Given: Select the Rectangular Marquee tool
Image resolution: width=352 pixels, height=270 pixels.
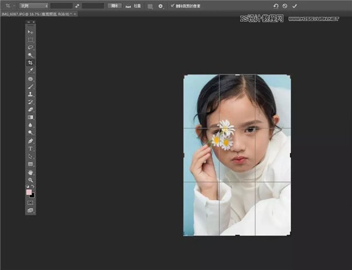Looking at the screenshot, I should [30, 40].
